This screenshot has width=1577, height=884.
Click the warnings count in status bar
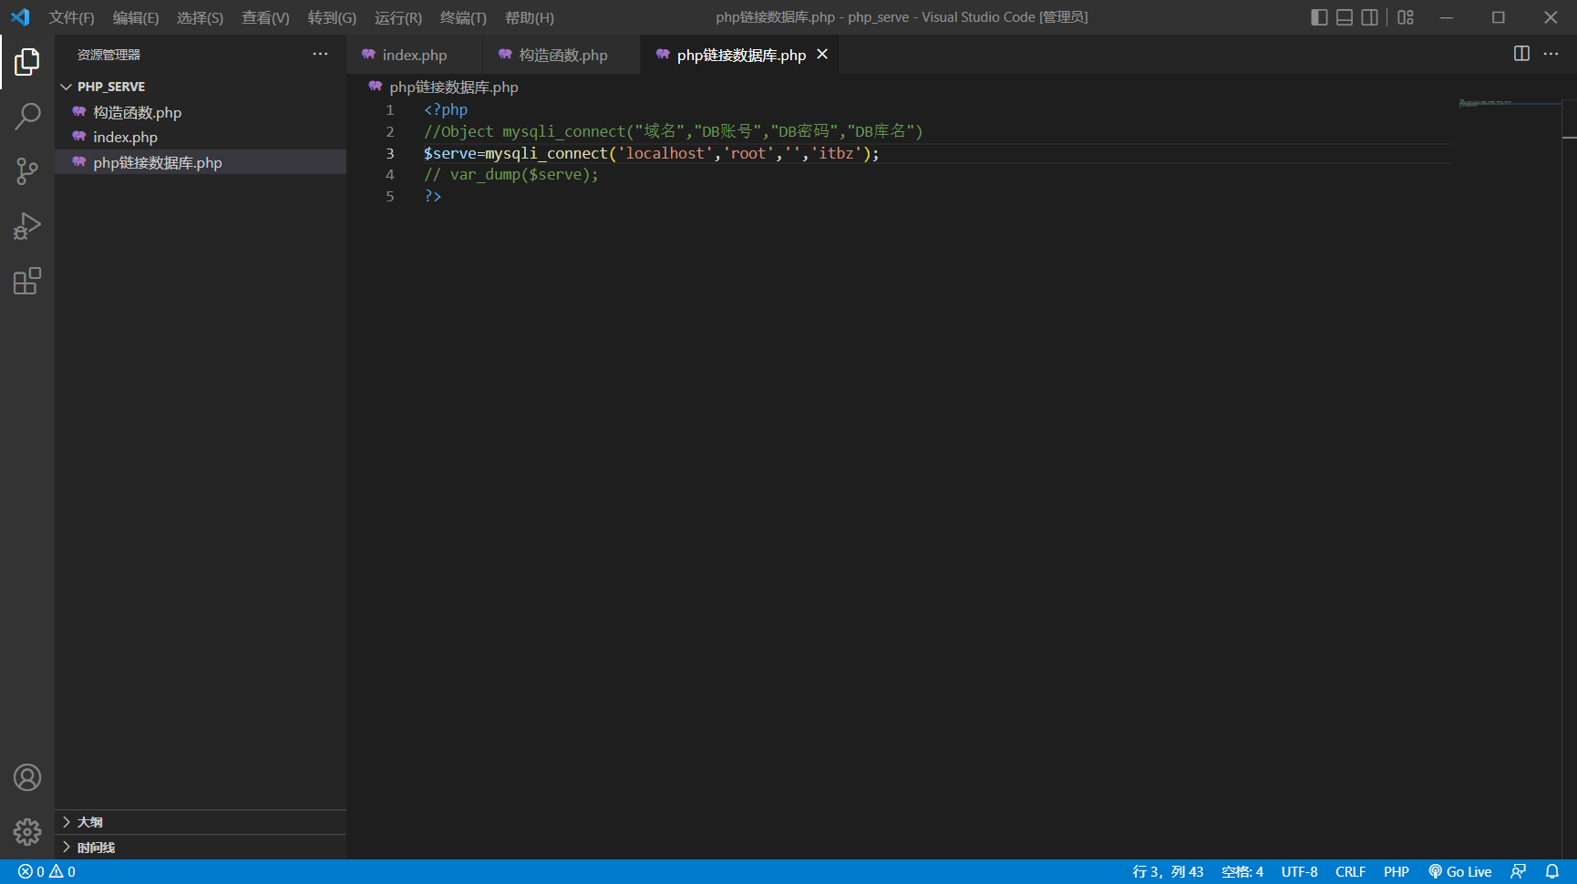(63, 872)
